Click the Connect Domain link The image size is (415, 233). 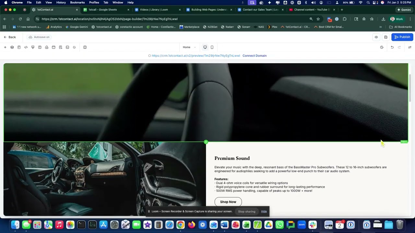255,56
